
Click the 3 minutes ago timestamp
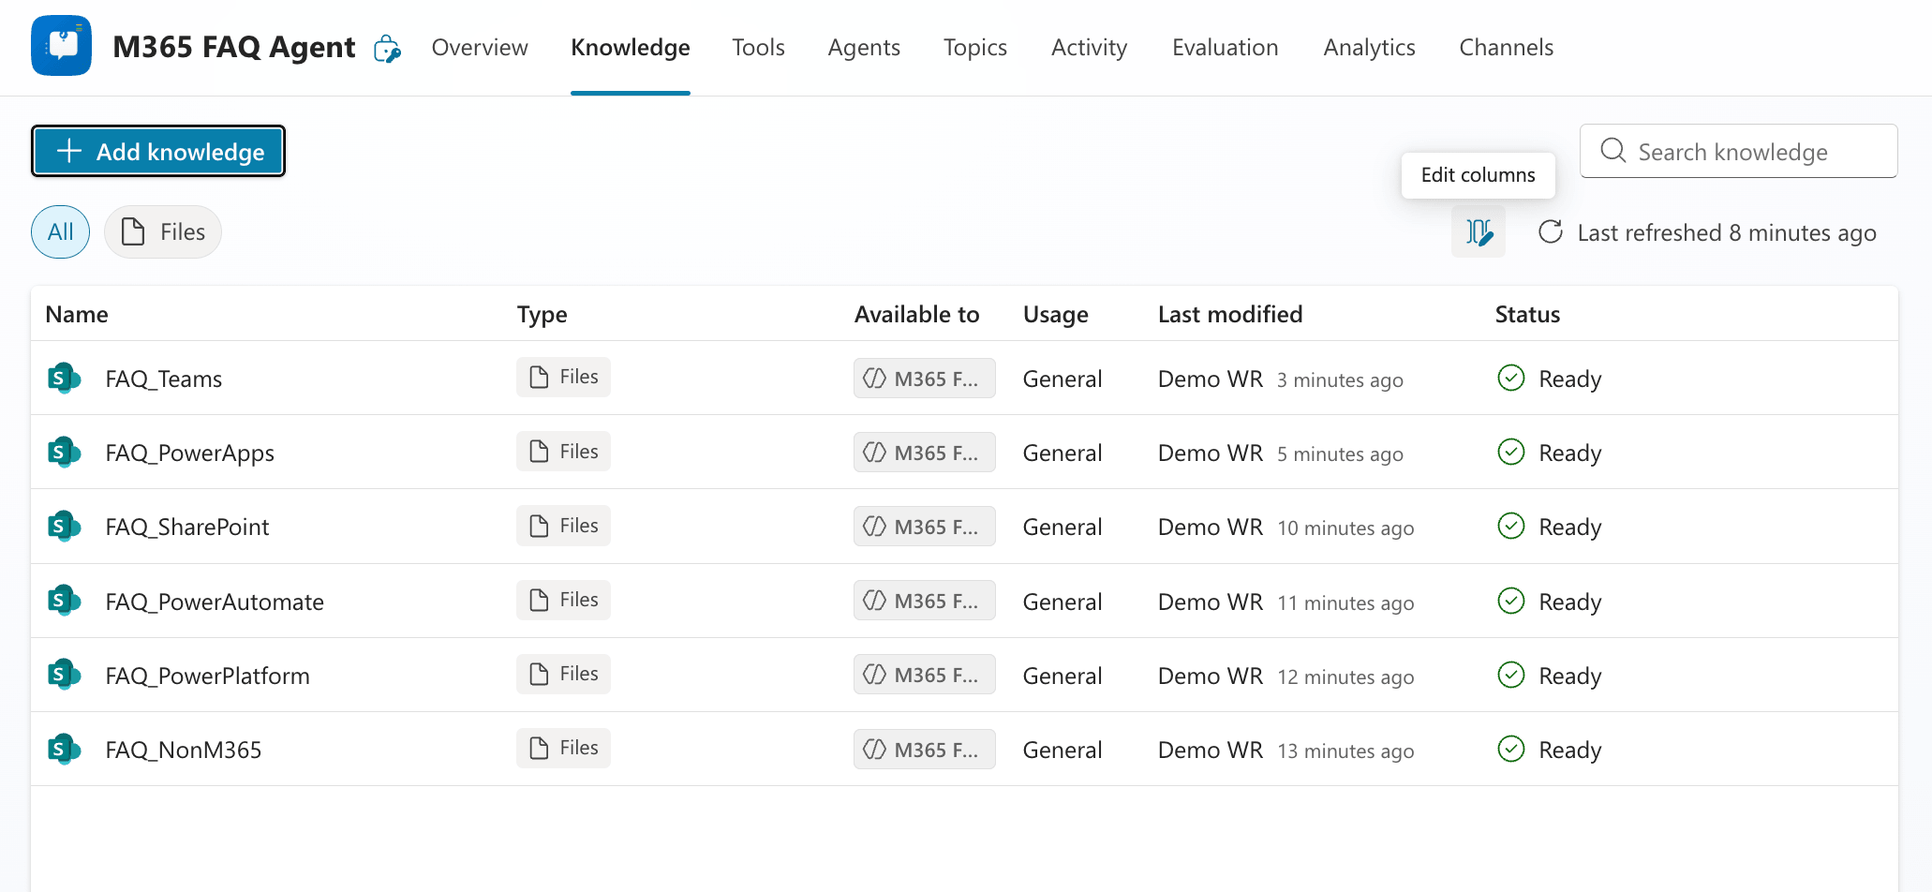(1340, 379)
